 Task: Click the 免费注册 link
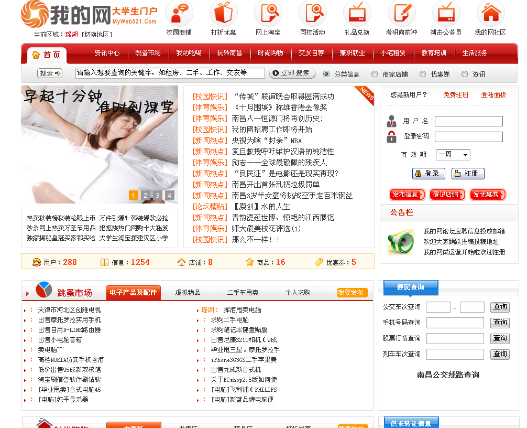(456, 95)
